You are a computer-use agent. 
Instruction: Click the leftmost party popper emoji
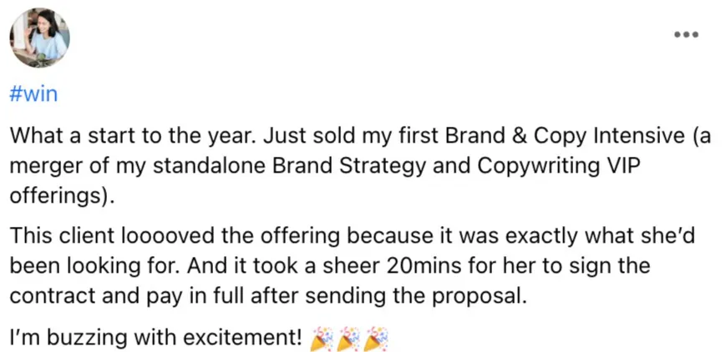pyautogui.click(x=321, y=339)
